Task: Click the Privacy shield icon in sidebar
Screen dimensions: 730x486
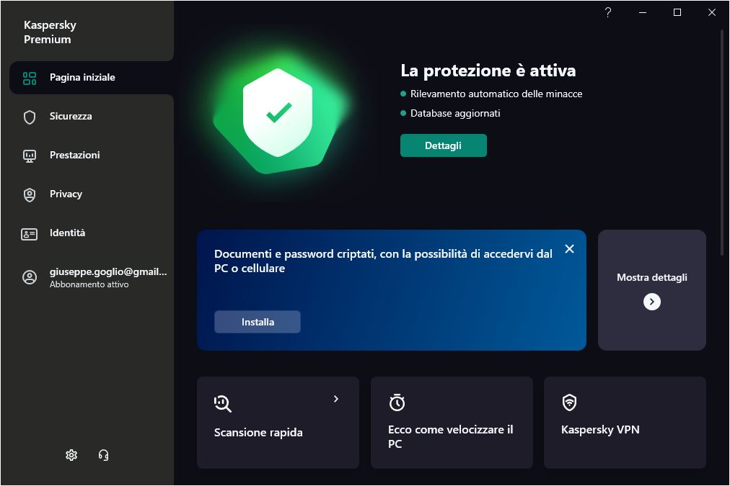Action: (x=30, y=194)
